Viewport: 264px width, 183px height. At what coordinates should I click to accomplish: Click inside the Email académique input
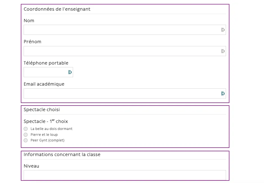tap(125, 93)
